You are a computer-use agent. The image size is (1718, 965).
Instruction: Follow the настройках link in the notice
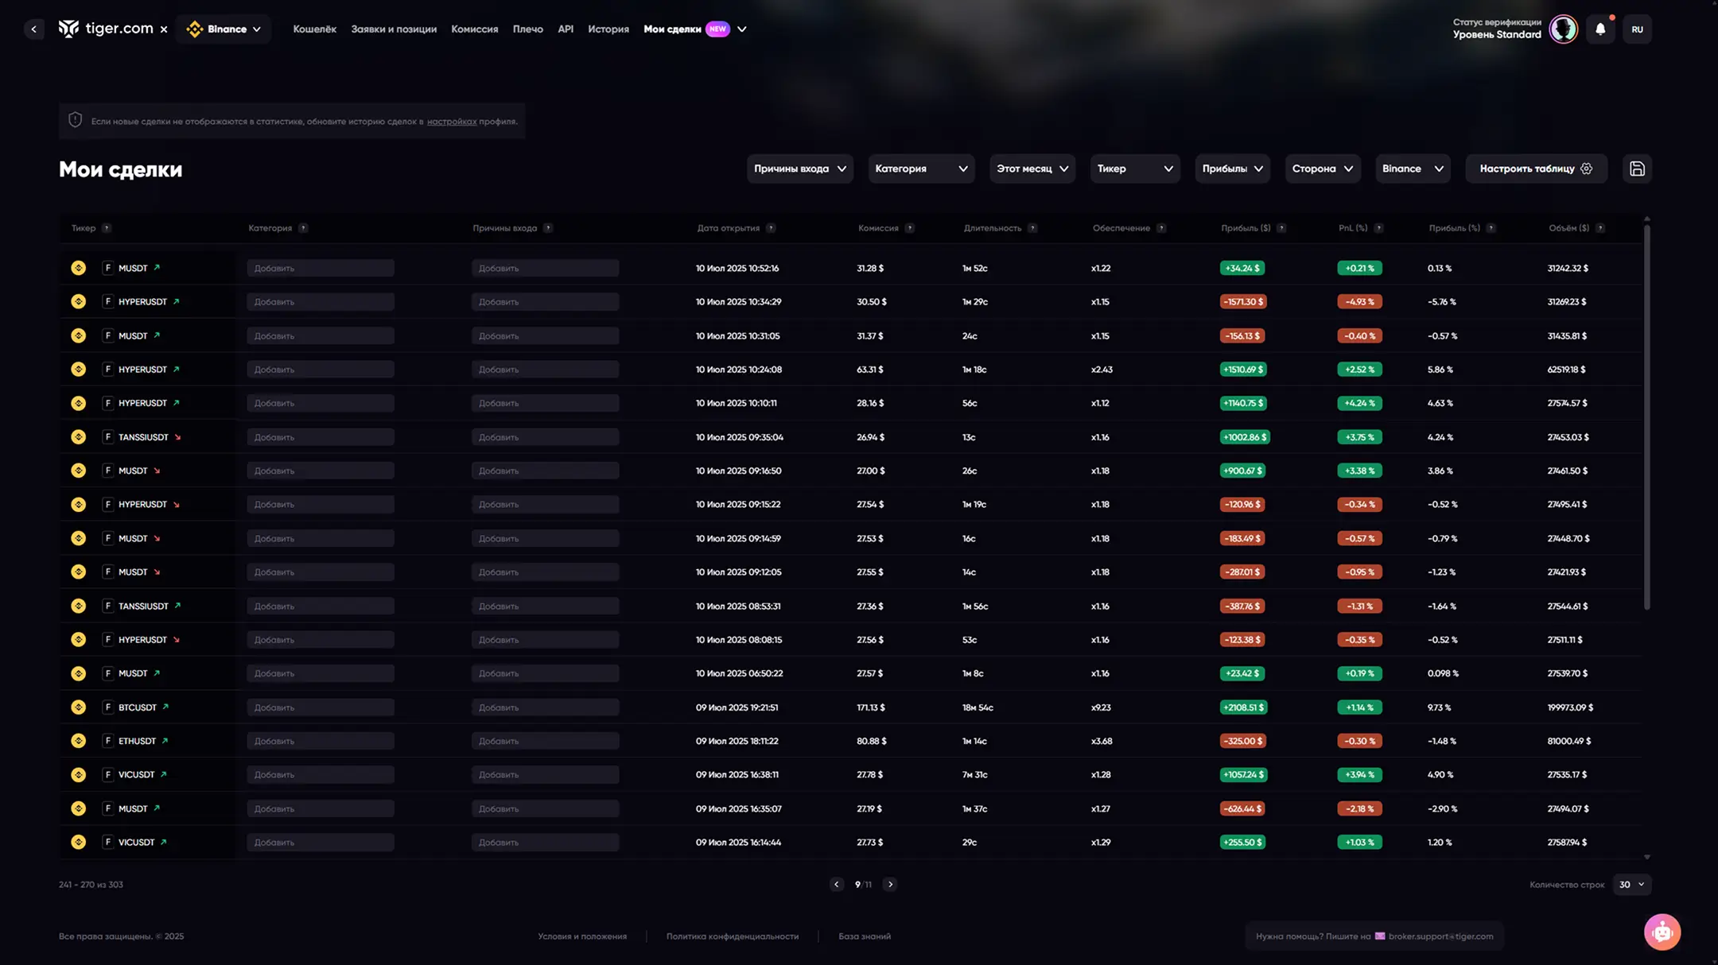coord(451,122)
